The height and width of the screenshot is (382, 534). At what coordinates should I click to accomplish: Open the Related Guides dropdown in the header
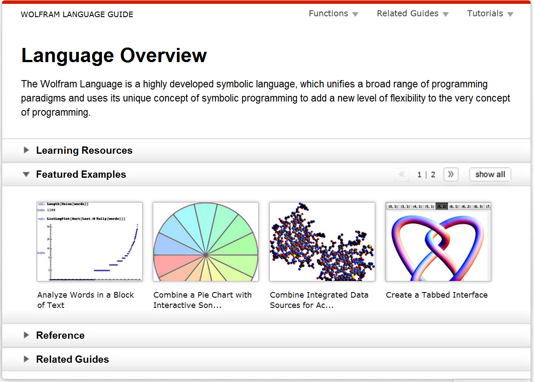click(412, 13)
